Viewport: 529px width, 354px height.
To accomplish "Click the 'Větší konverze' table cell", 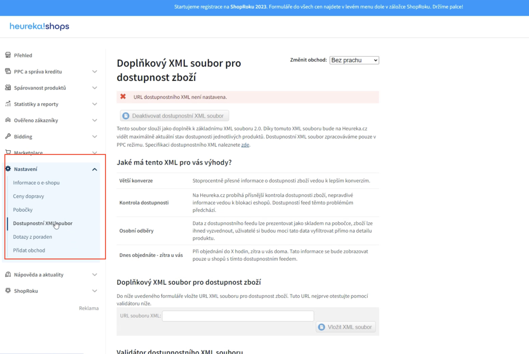I will click(x=136, y=181).
